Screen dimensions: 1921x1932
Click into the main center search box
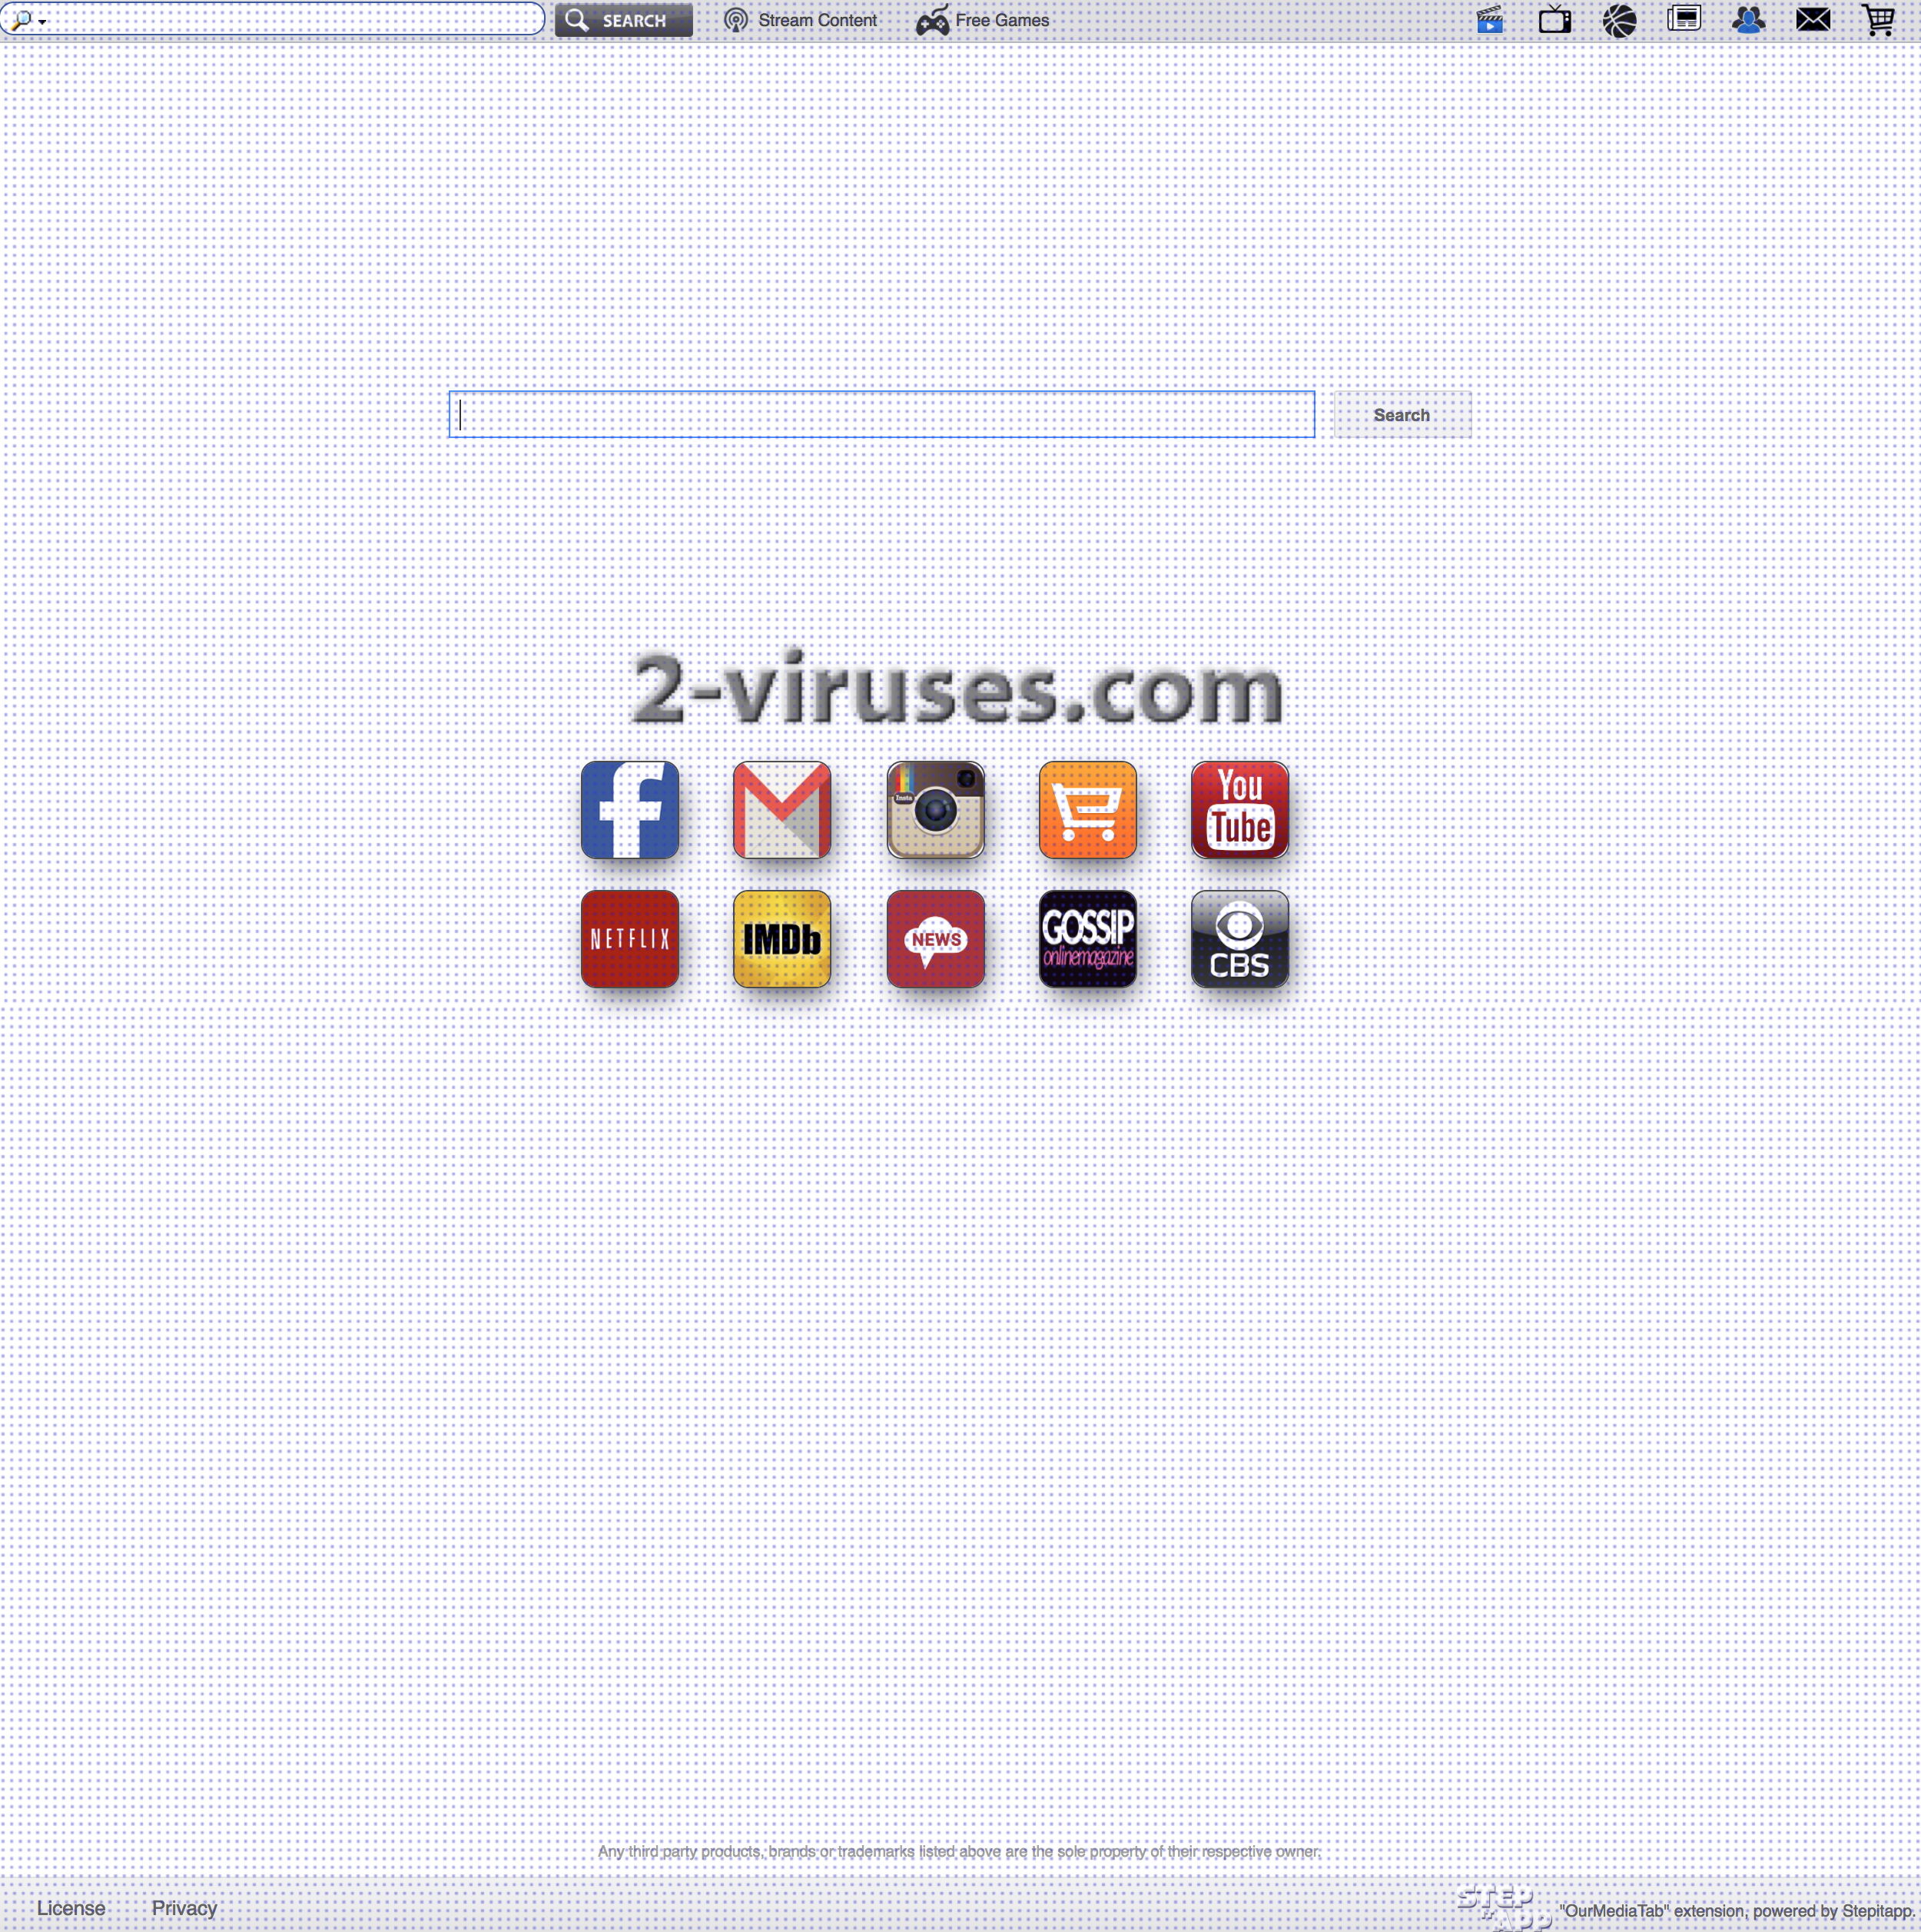point(881,414)
